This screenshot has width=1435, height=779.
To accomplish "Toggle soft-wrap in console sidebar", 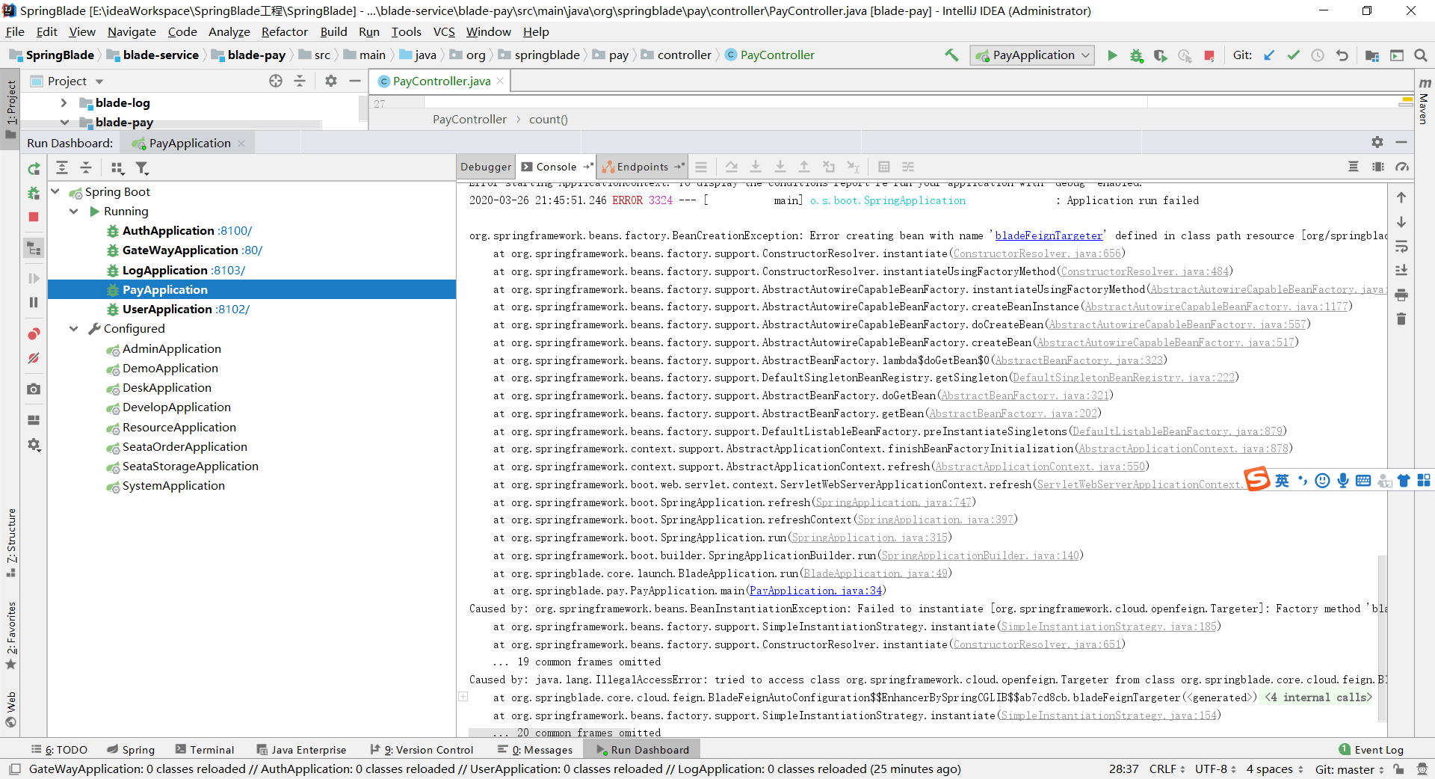I will point(1401,247).
